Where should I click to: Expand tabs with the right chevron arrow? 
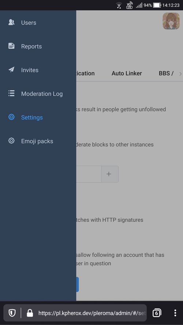pos(180,74)
